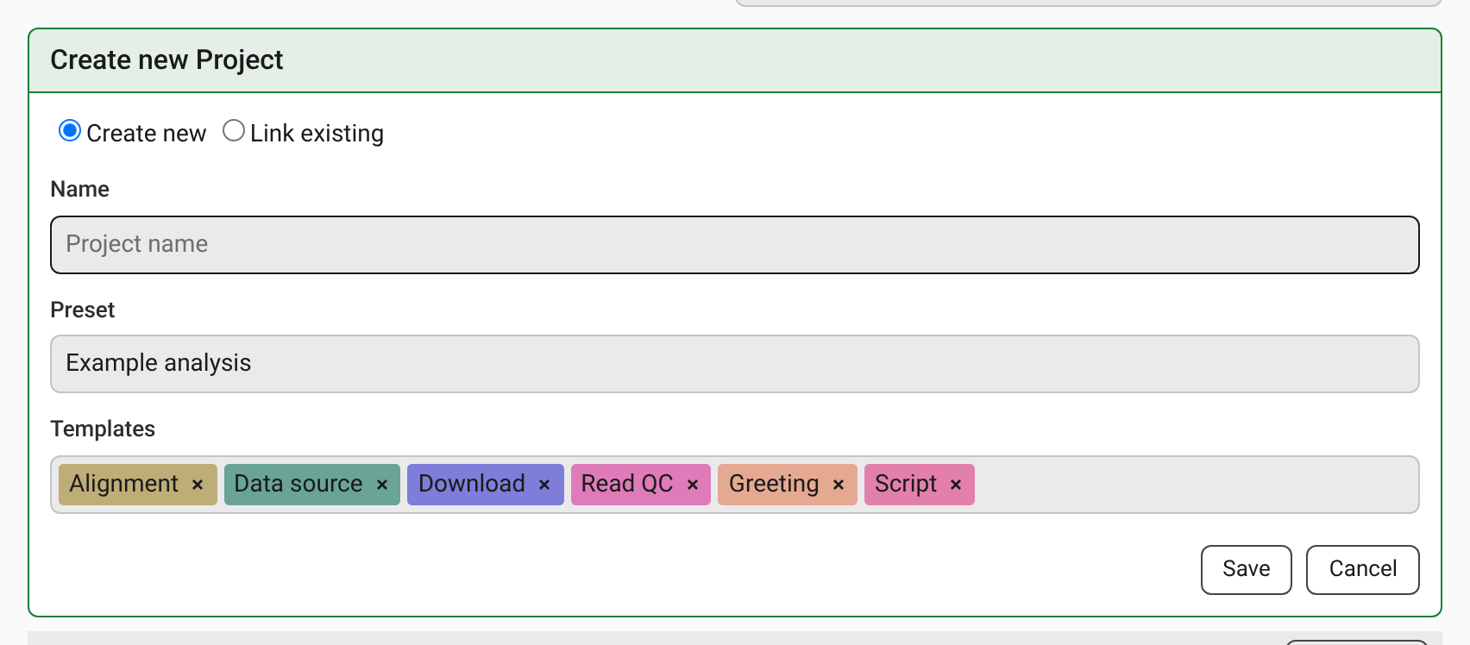Screen dimensions: 1470x645
Task: Remove the Greeting template tag
Action: [x=839, y=485]
